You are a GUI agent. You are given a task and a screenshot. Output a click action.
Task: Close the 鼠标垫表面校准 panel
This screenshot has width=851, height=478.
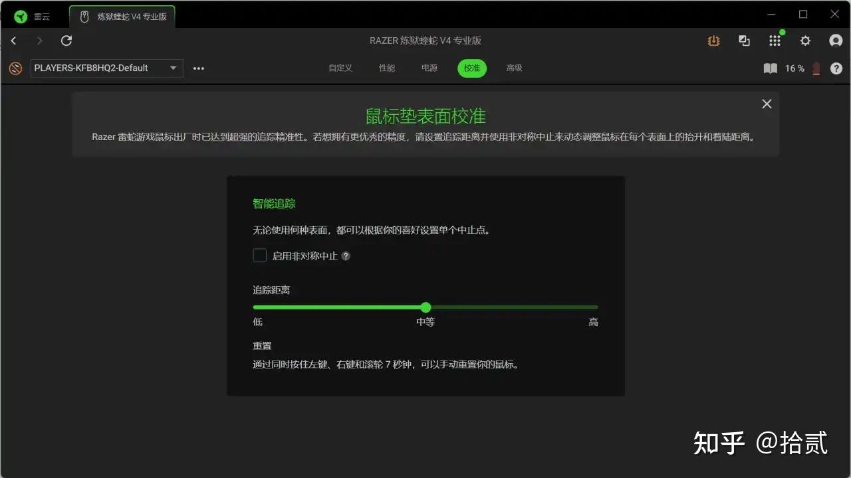[766, 104]
